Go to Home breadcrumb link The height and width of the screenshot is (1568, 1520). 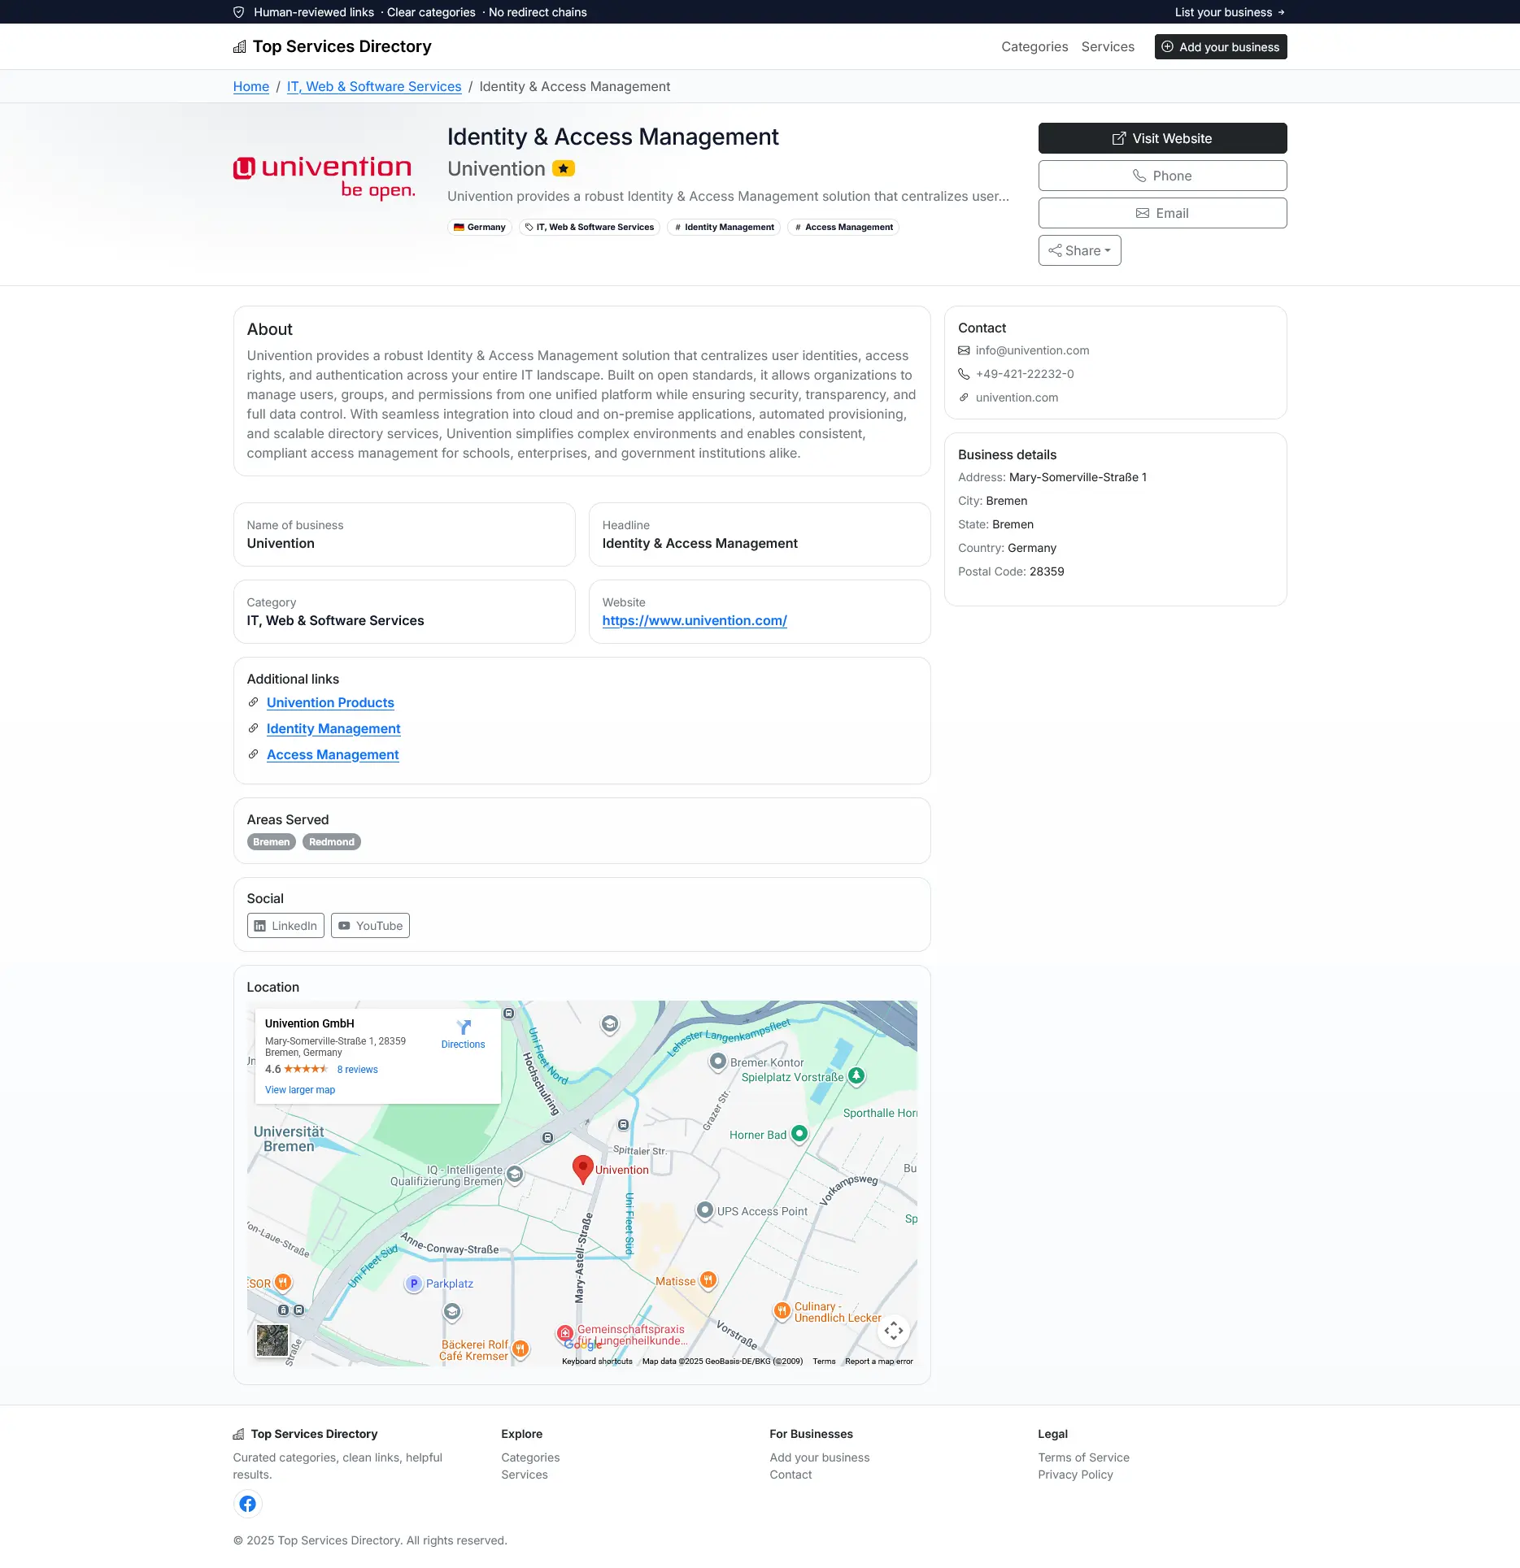[251, 87]
